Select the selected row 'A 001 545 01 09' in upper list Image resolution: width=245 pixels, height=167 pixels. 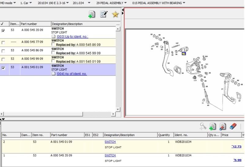(58, 70)
